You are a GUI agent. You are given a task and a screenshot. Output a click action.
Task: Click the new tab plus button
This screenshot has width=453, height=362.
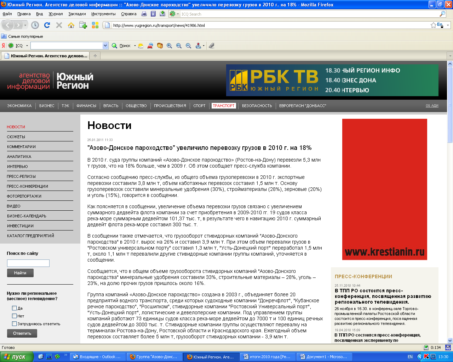95,56
